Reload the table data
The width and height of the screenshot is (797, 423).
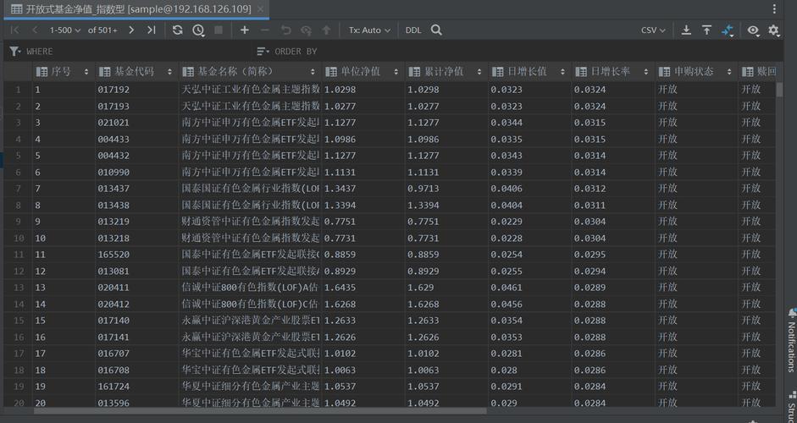click(x=177, y=30)
